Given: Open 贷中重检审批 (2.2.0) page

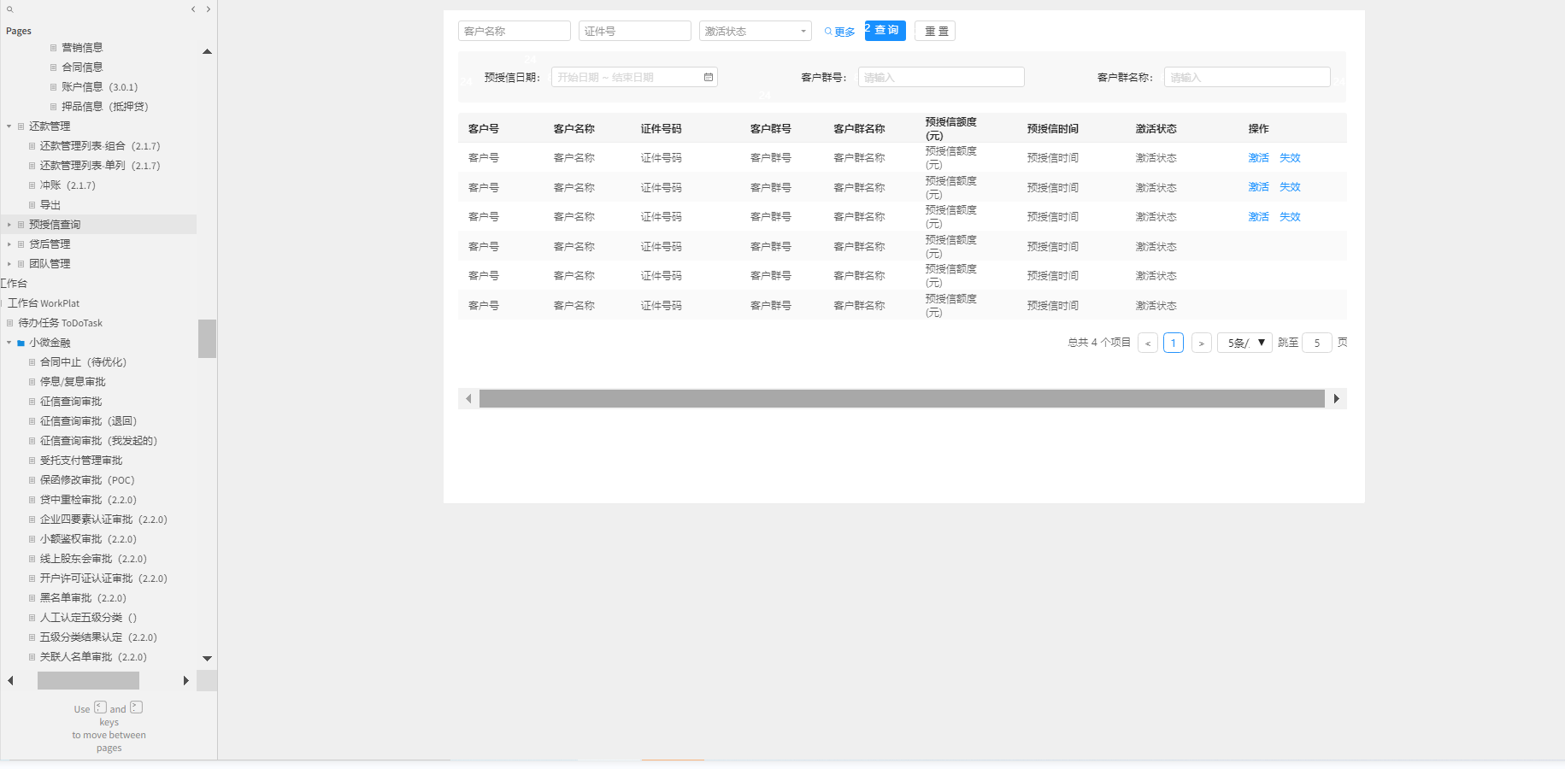Looking at the screenshot, I should pos(88,500).
